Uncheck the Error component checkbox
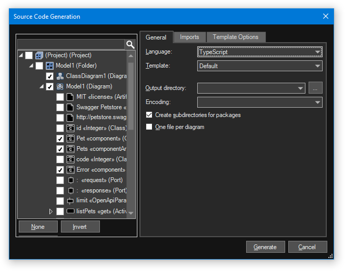345x271 pixels. pos(60,170)
